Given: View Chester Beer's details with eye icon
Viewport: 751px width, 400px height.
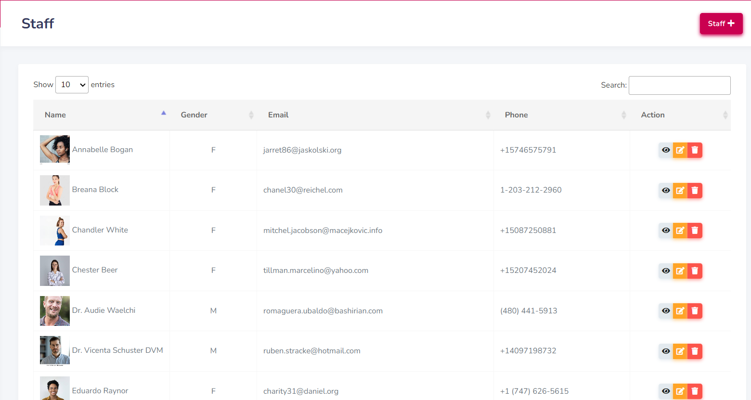Looking at the screenshot, I should 666,271.
